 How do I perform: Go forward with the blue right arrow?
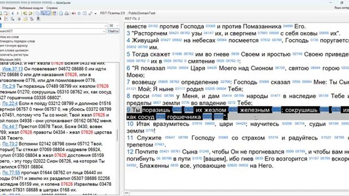coord(18,13)
